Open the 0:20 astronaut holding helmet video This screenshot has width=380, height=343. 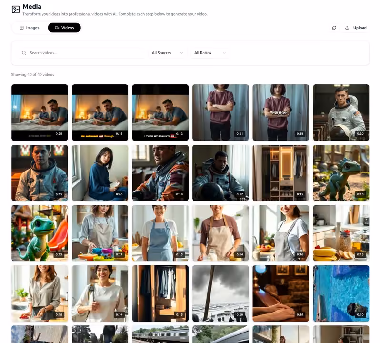[x=341, y=112]
